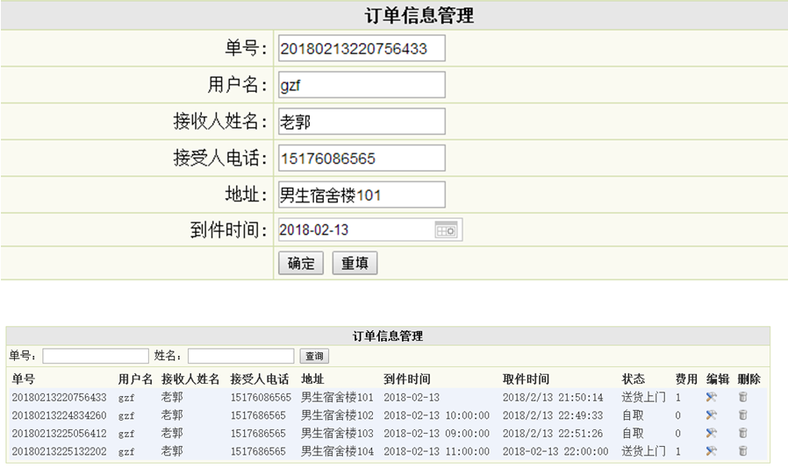Click edit icon for order 20180213225056412
The width and height of the screenshot is (788, 467).
[x=712, y=433]
